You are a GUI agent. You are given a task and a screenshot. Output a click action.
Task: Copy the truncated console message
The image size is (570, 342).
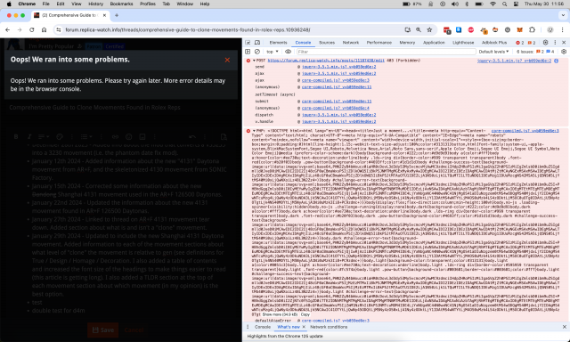point(305,314)
